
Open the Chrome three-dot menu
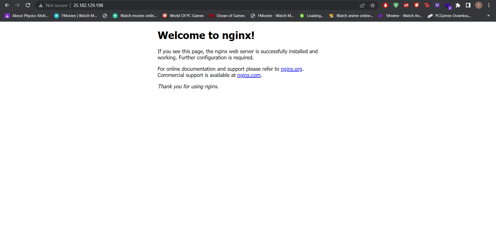pyautogui.click(x=489, y=5)
